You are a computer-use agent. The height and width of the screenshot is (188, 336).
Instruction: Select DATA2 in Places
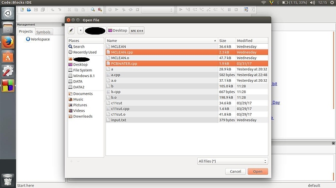click(86, 87)
